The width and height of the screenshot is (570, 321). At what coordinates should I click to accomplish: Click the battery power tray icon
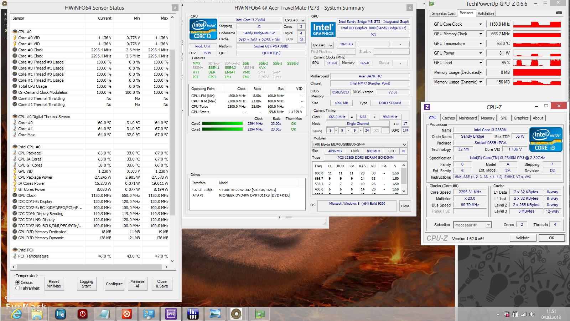tap(515, 314)
